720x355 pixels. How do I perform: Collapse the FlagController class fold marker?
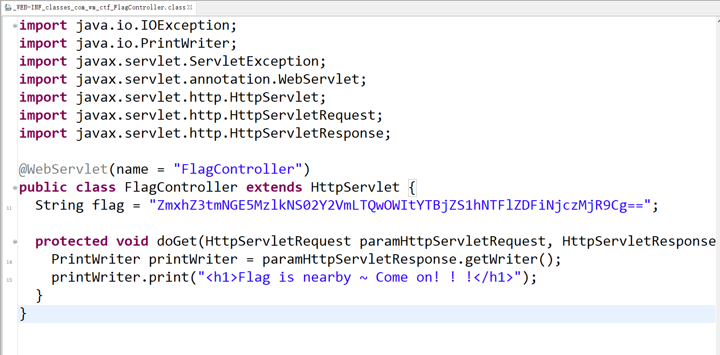(x=15, y=188)
